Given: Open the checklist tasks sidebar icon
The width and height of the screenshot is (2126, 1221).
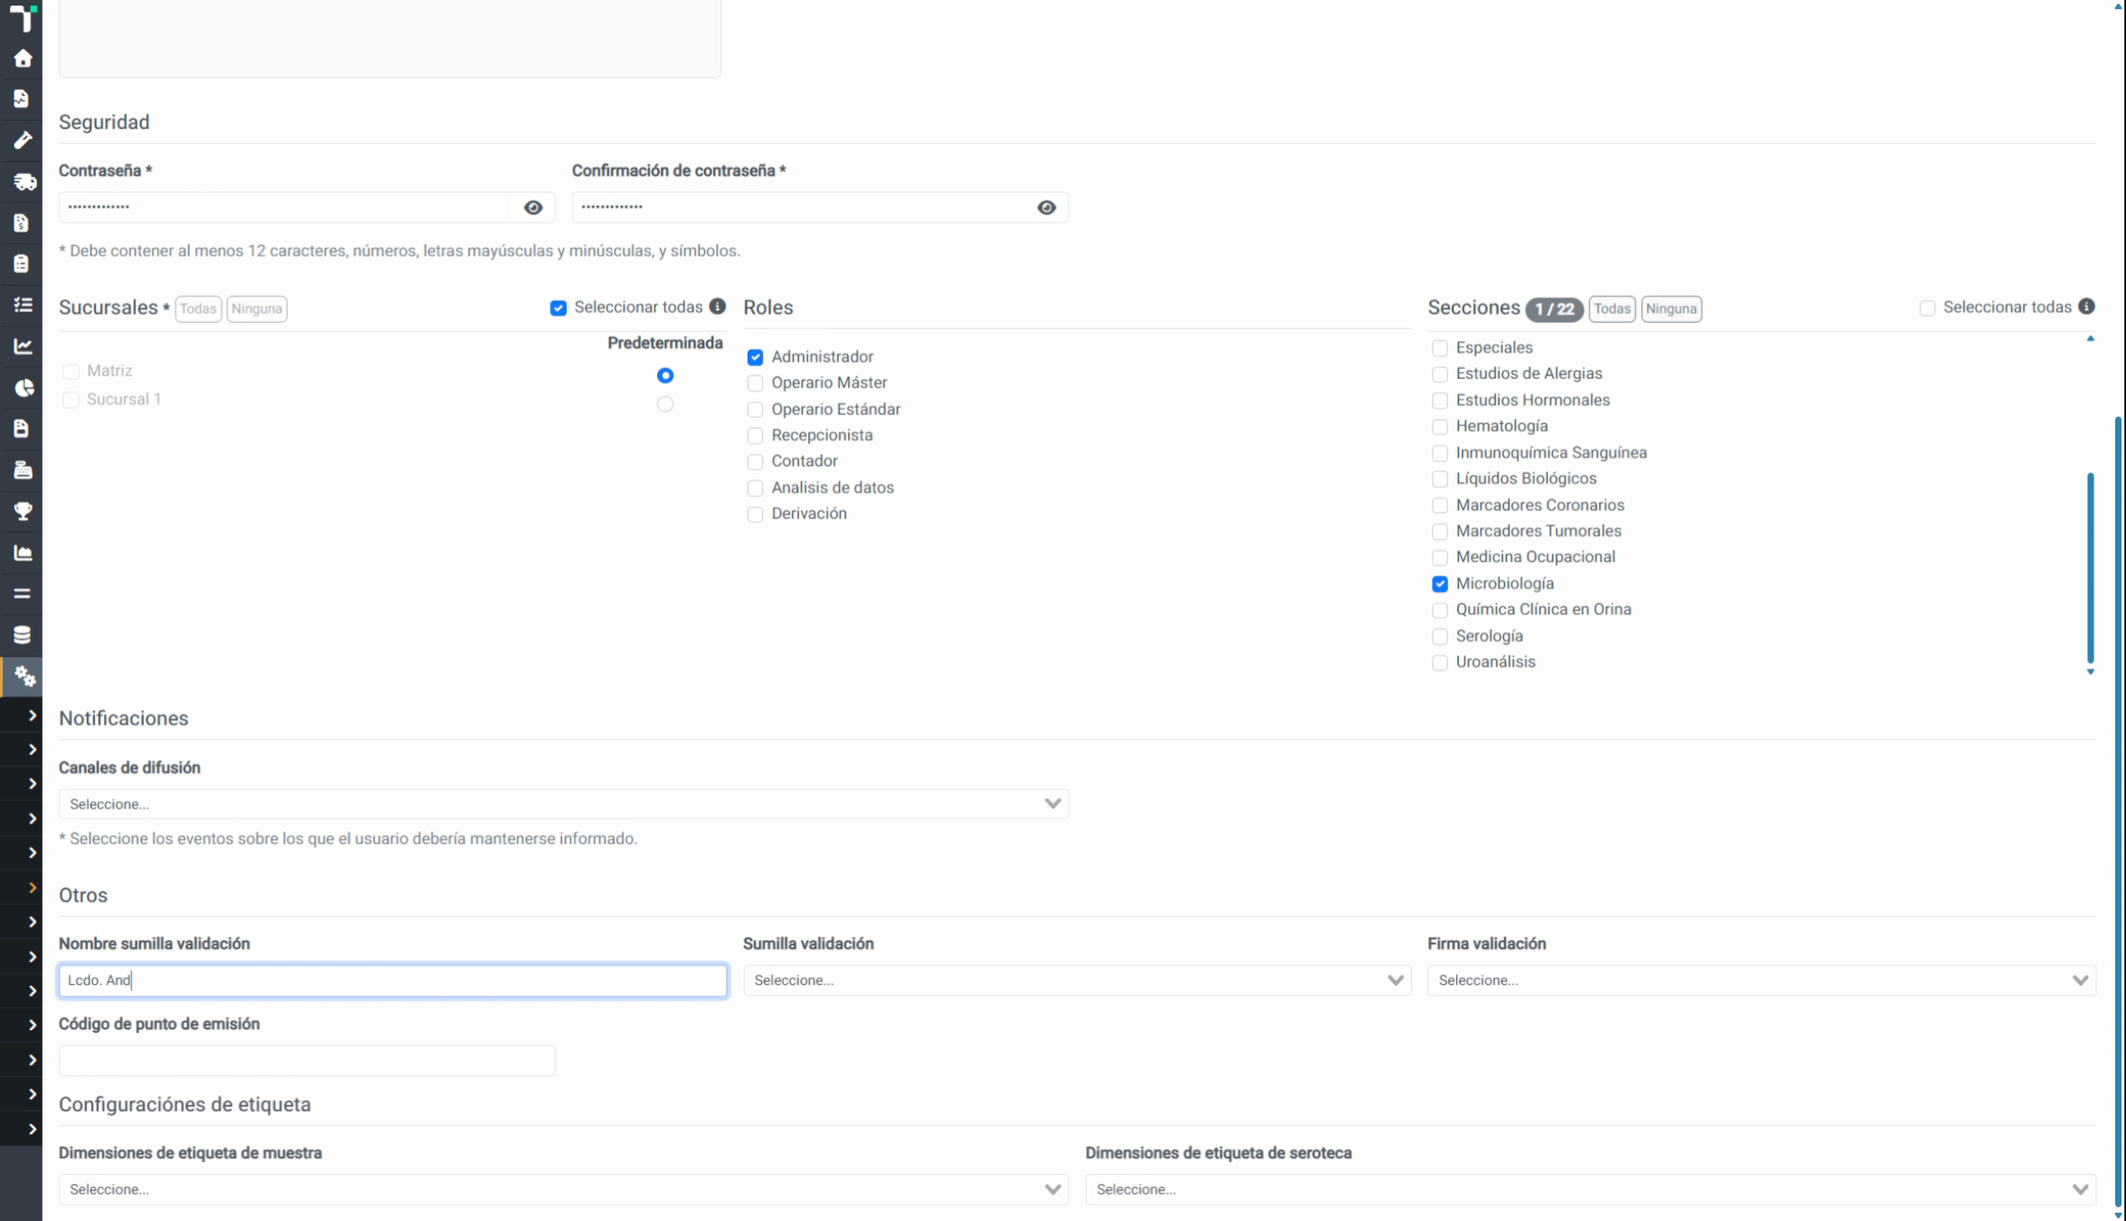Looking at the screenshot, I should click(22, 305).
